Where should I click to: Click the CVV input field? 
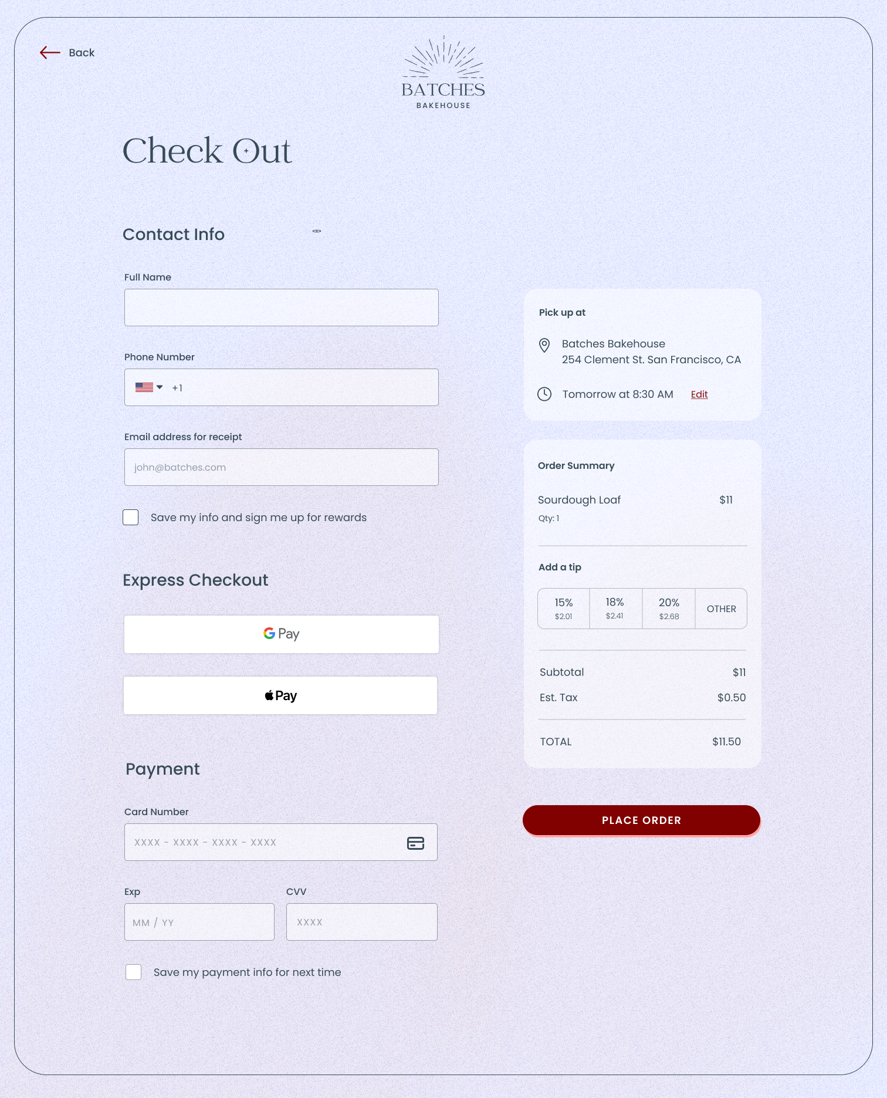(x=362, y=922)
